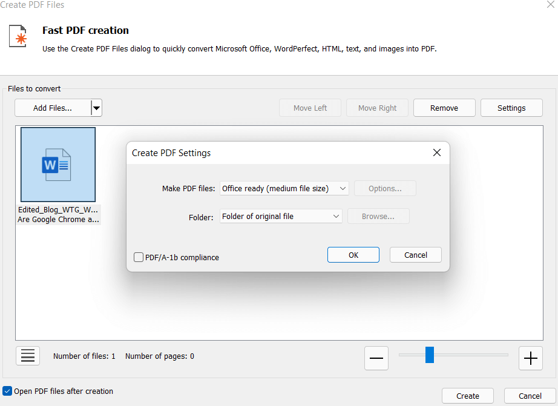Click the Edited_Blog_WTG_W... file name
This screenshot has height=406, width=558.
[58, 209]
